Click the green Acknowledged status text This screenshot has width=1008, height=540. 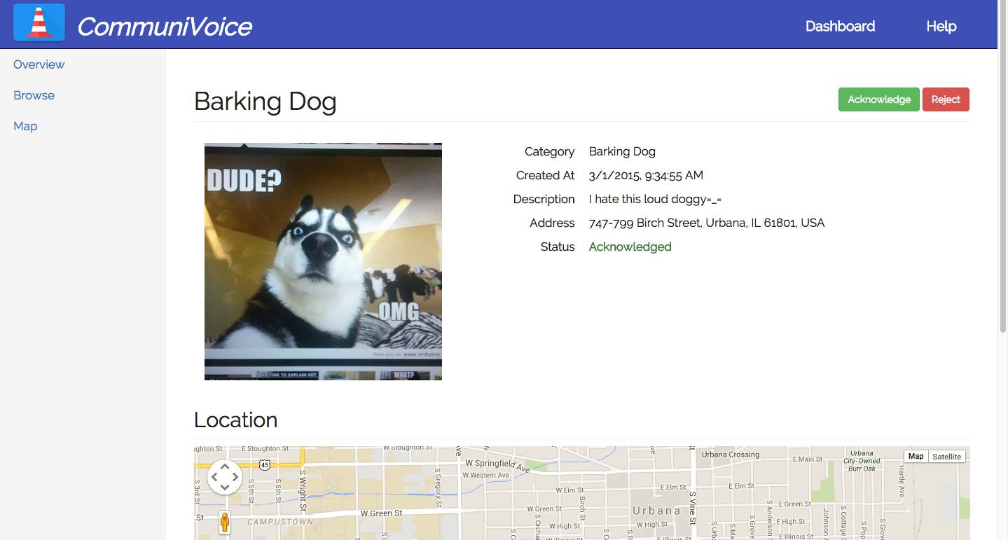click(x=630, y=247)
